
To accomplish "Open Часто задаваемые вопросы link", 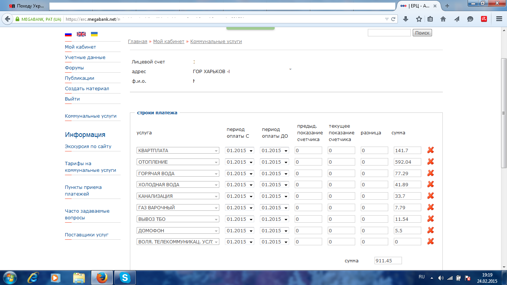I will [87, 214].
